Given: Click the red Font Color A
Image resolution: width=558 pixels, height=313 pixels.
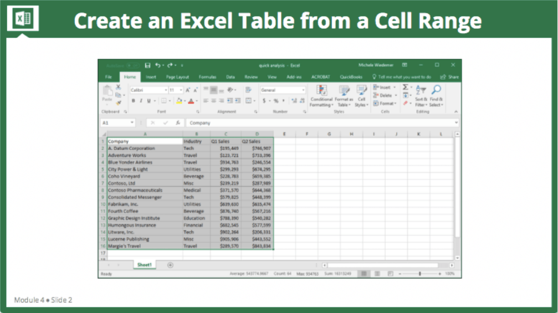Looking at the screenshot, I should (x=191, y=101).
